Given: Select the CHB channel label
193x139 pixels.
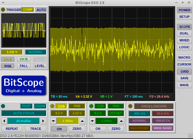Looking at the screenshot, I should pyautogui.click(x=100, y=106).
